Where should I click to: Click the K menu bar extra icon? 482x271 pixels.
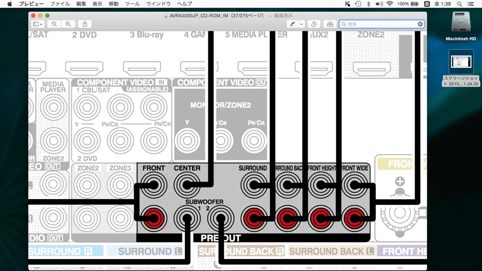click(x=347, y=4)
